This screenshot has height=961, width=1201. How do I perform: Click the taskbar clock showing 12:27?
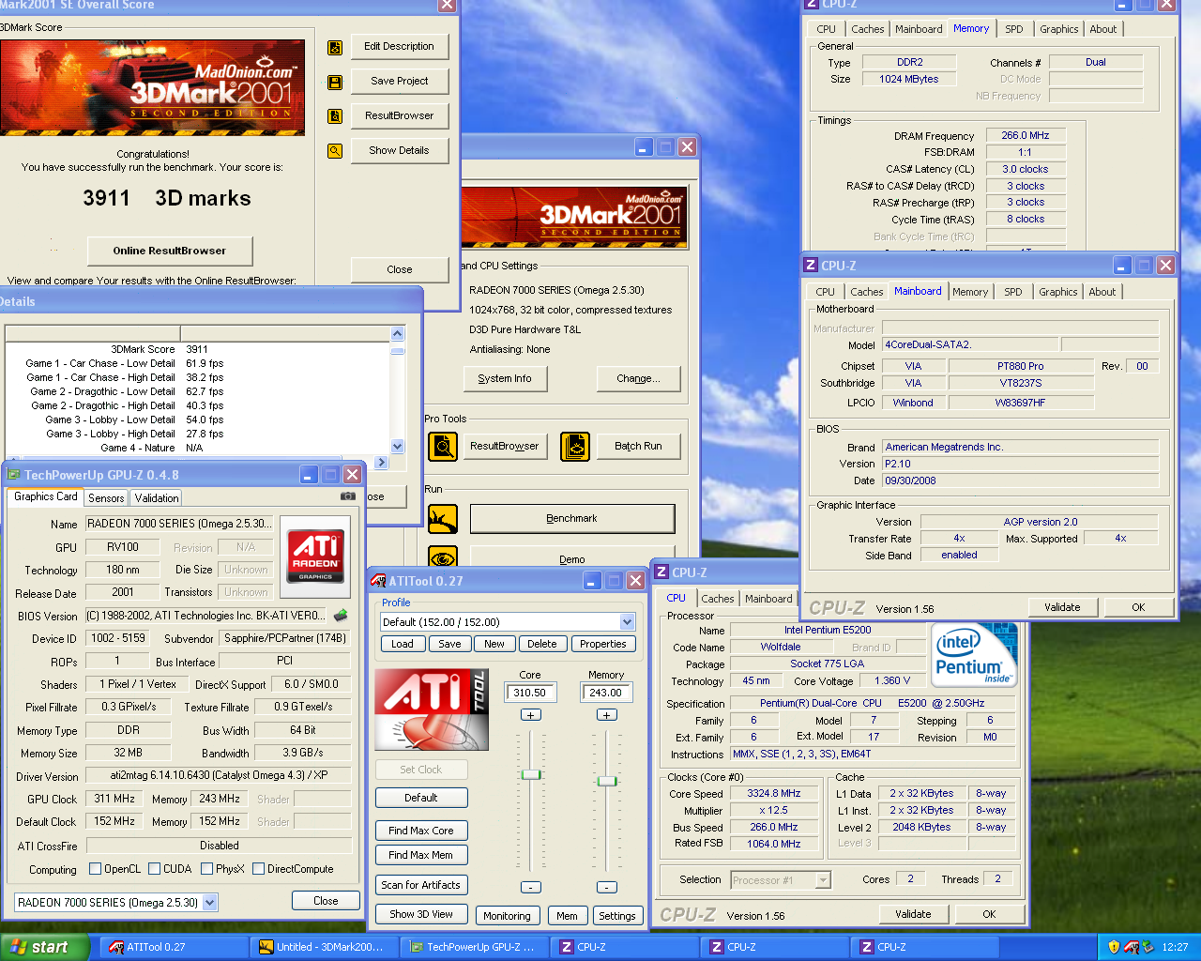1175,948
